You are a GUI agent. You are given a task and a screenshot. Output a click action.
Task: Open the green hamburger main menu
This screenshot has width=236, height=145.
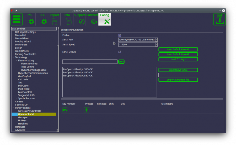click(16, 19)
